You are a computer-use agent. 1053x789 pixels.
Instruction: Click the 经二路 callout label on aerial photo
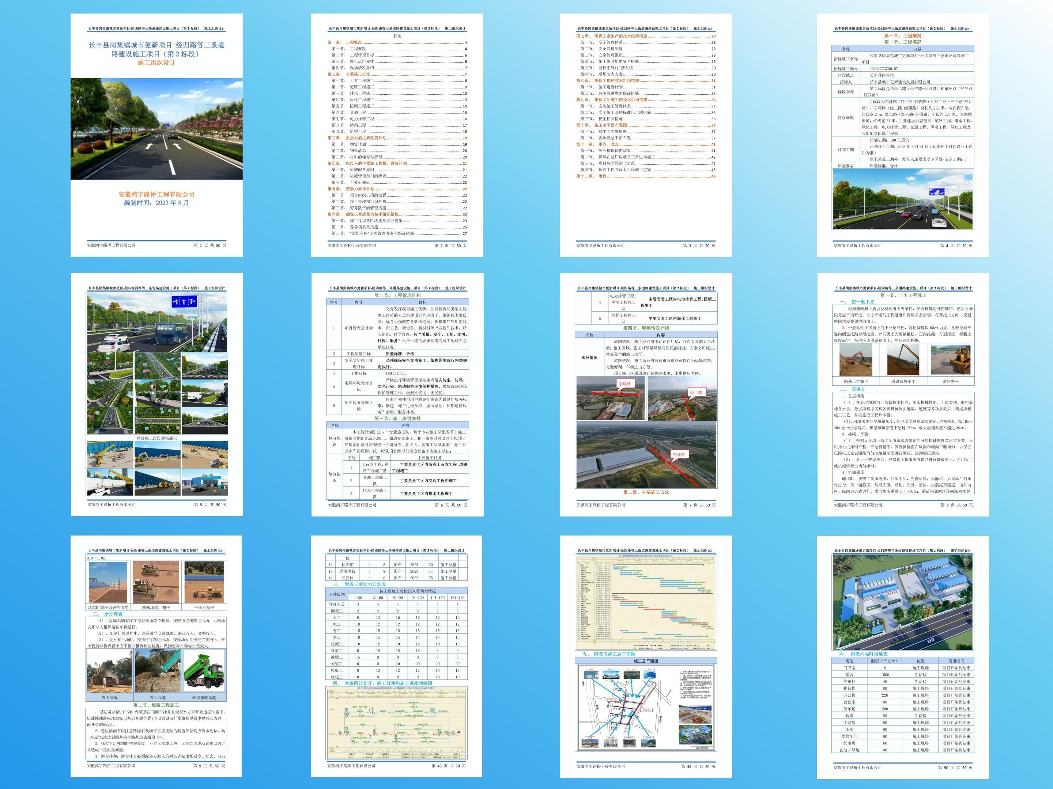tap(695, 392)
